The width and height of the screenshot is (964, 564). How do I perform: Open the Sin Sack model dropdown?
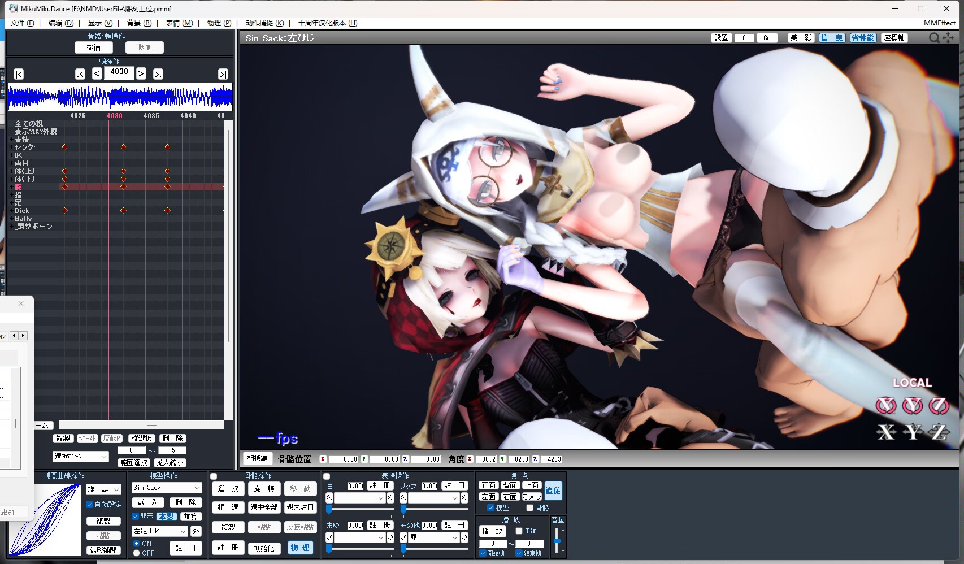167,488
